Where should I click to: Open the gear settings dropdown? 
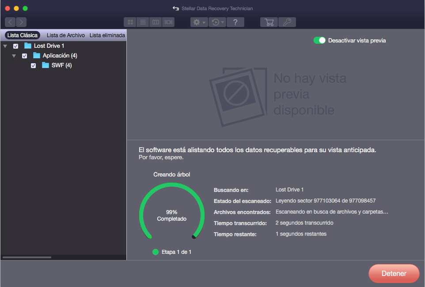199,22
